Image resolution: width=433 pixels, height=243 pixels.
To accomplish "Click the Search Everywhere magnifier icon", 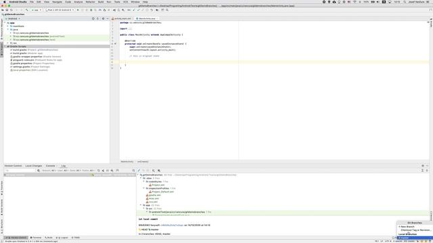I will (167, 10).
